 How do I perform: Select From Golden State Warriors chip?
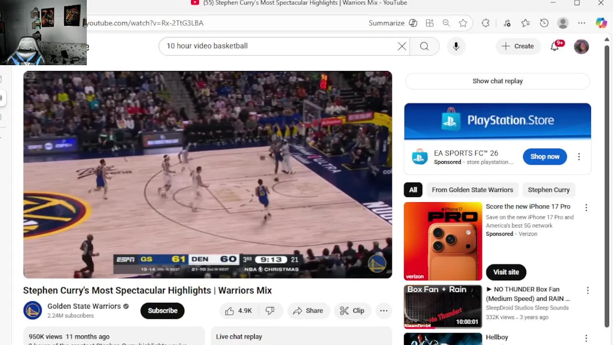point(472,190)
